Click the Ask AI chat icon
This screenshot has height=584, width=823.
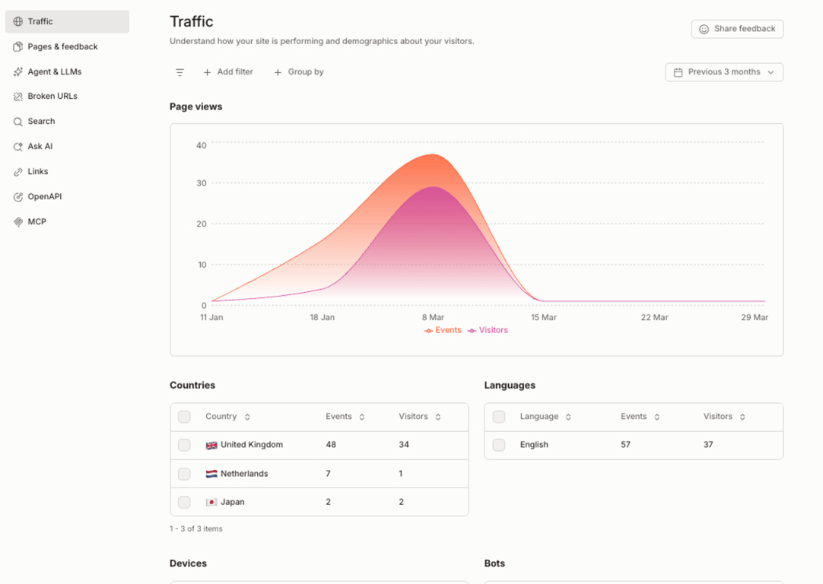click(17, 147)
